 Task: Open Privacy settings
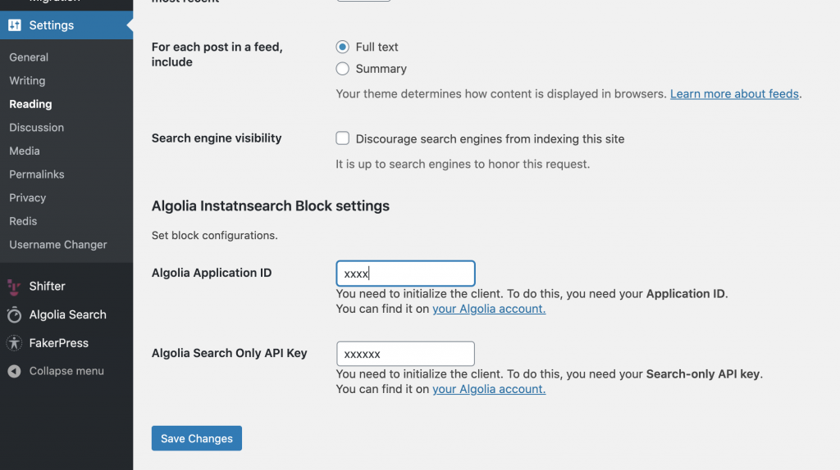(27, 198)
